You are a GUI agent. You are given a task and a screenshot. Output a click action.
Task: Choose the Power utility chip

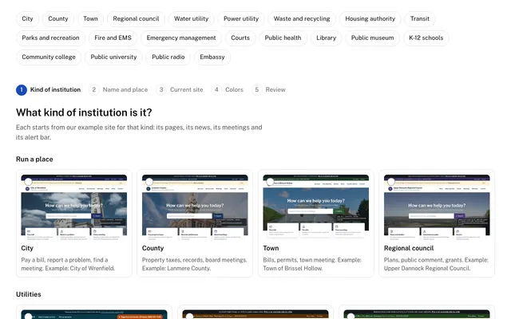tap(241, 19)
